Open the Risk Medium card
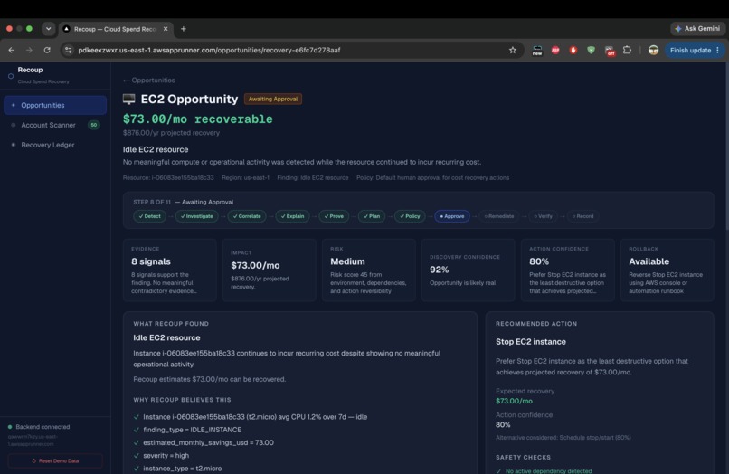This screenshot has height=474, width=729. [369, 270]
